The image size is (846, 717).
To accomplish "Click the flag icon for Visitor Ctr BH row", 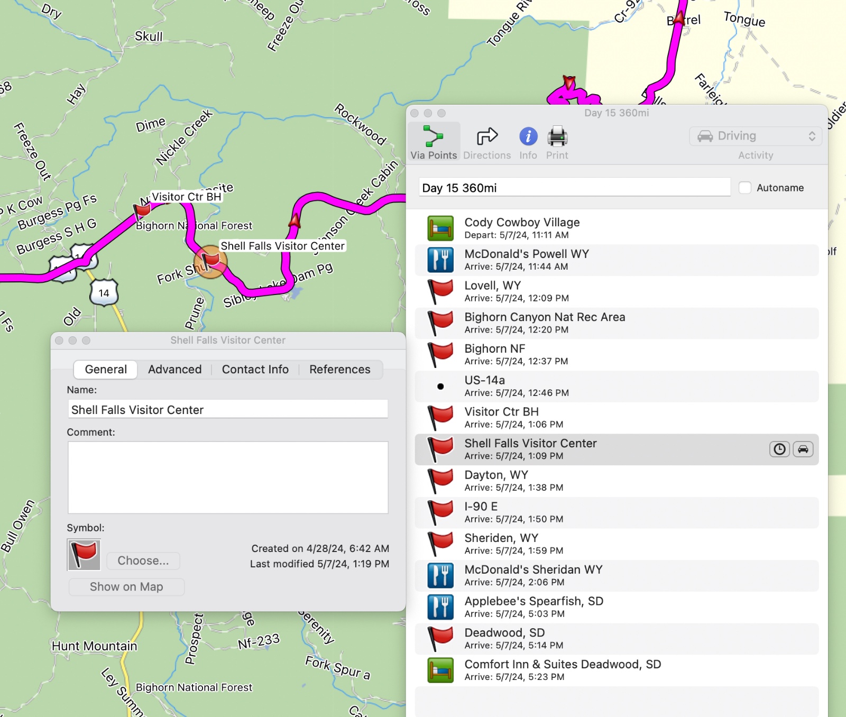I will point(440,418).
